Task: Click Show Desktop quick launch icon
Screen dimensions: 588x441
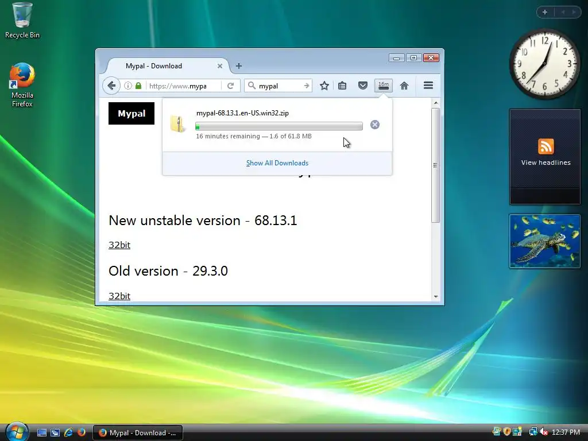Action: [42, 433]
